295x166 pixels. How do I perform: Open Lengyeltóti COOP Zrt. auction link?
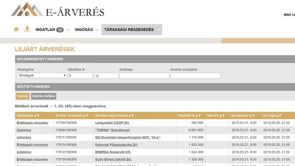[112, 123]
